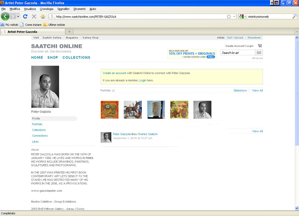299x216 pixels.
Task: Click the 10% off prints promo banner
Action: pyautogui.click(x=192, y=54)
